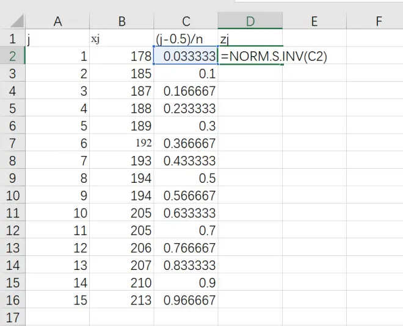Click the header cell 'xj'
The height and width of the screenshot is (326, 403).
tap(122, 38)
